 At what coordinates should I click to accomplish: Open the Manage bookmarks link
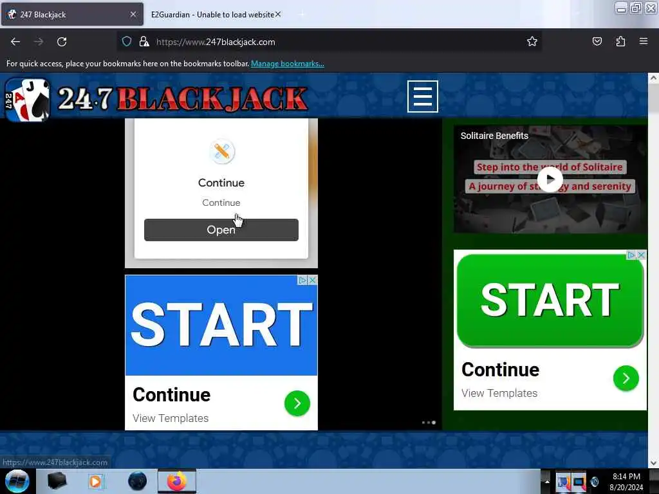288,64
